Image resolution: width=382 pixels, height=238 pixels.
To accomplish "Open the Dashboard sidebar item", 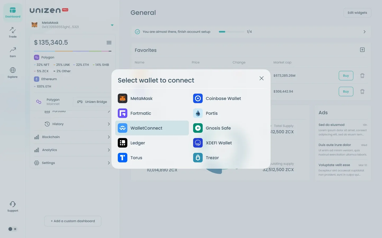I will tap(13, 12).
